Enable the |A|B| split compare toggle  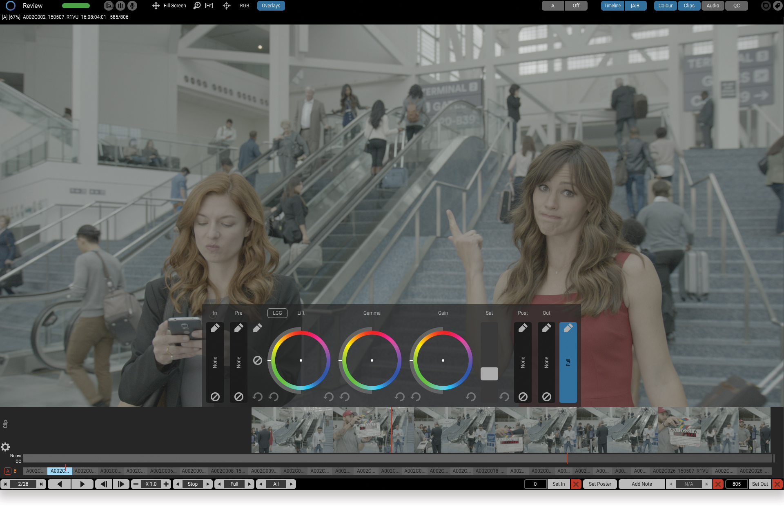click(x=635, y=6)
